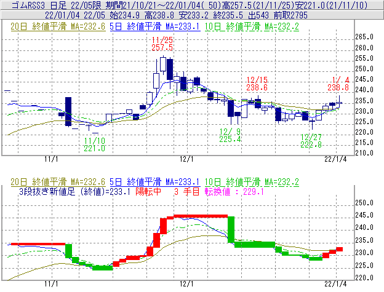The width and height of the screenshot is (384, 292).
Task: Click the ゴムRSS3 日足 chart title text
Action: [190, 5]
